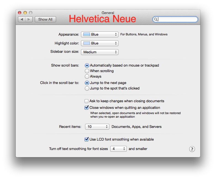Click the 'For Buttons, Menus, and Windows' text
The width and height of the screenshot is (216, 179).
pyautogui.click(x=144, y=34)
